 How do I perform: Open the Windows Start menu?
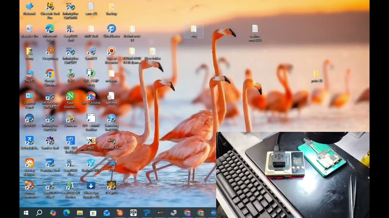click(x=26, y=213)
